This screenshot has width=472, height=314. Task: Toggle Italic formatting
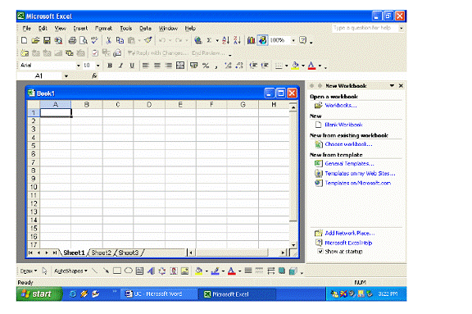click(121, 66)
